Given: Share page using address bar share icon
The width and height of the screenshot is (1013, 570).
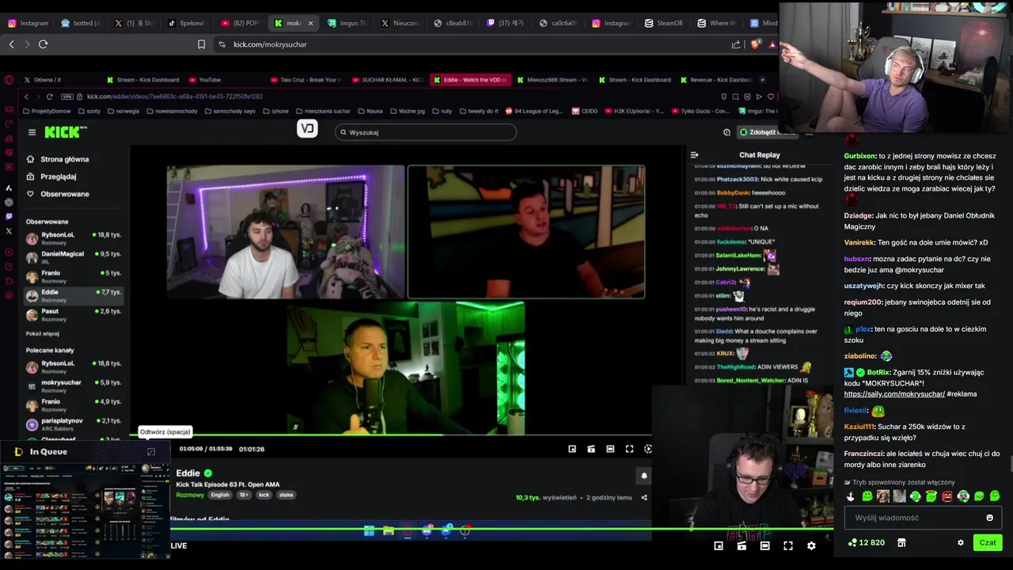Looking at the screenshot, I should 736,44.
